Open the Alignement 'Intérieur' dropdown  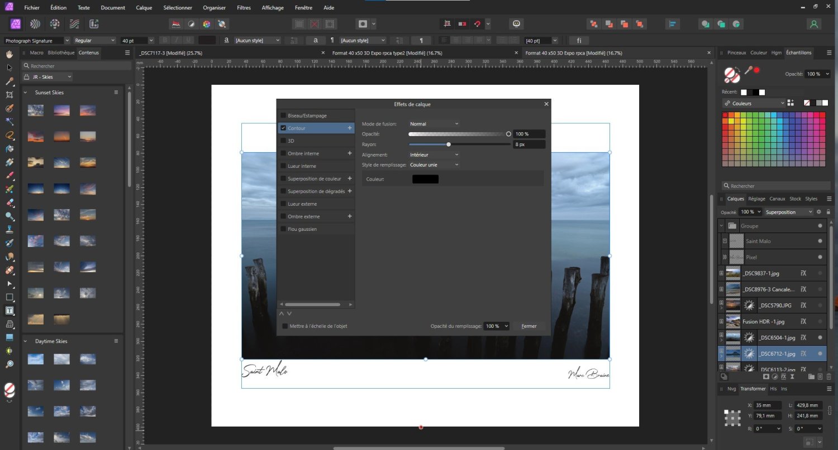(x=434, y=154)
